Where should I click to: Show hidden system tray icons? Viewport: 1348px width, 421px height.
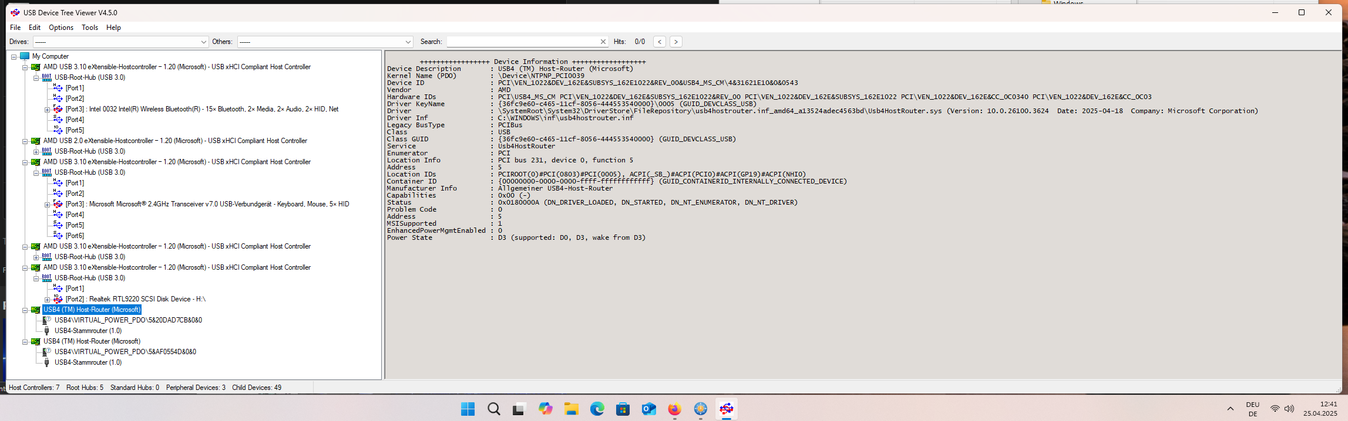point(1230,409)
